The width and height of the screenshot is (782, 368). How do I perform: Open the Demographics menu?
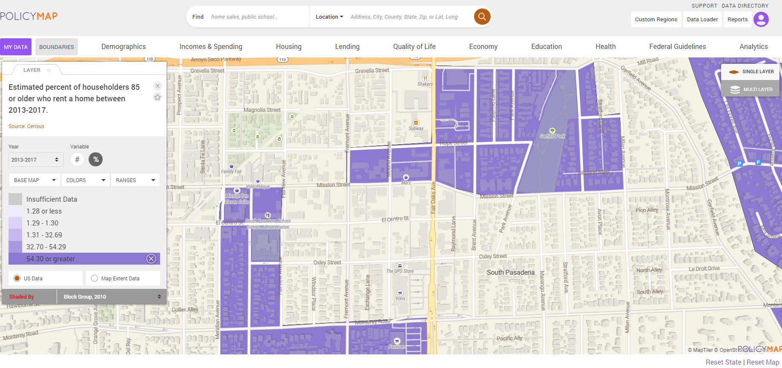pyautogui.click(x=124, y=47)
